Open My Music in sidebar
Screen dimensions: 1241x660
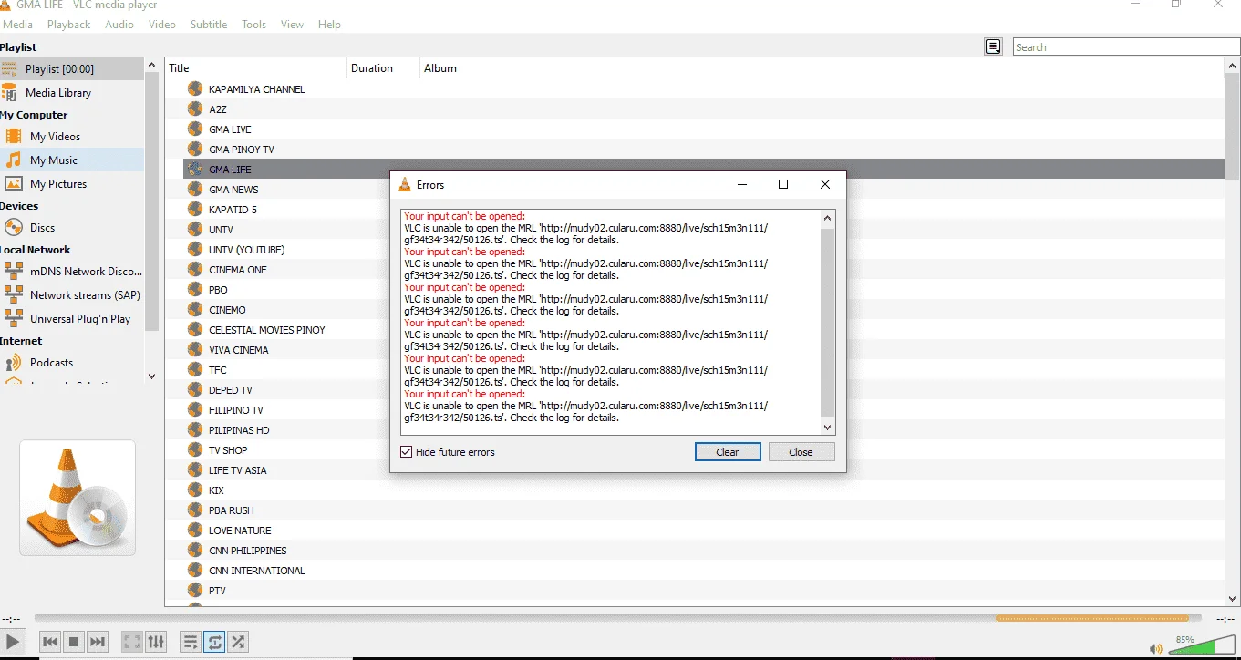pyautogui.click(x=72, y=160)
